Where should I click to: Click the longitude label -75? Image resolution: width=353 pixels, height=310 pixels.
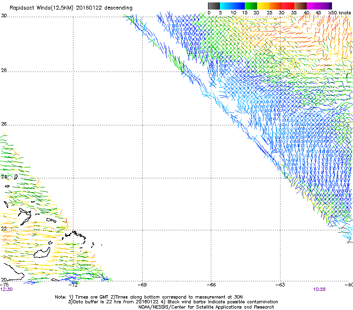point(4,285)
